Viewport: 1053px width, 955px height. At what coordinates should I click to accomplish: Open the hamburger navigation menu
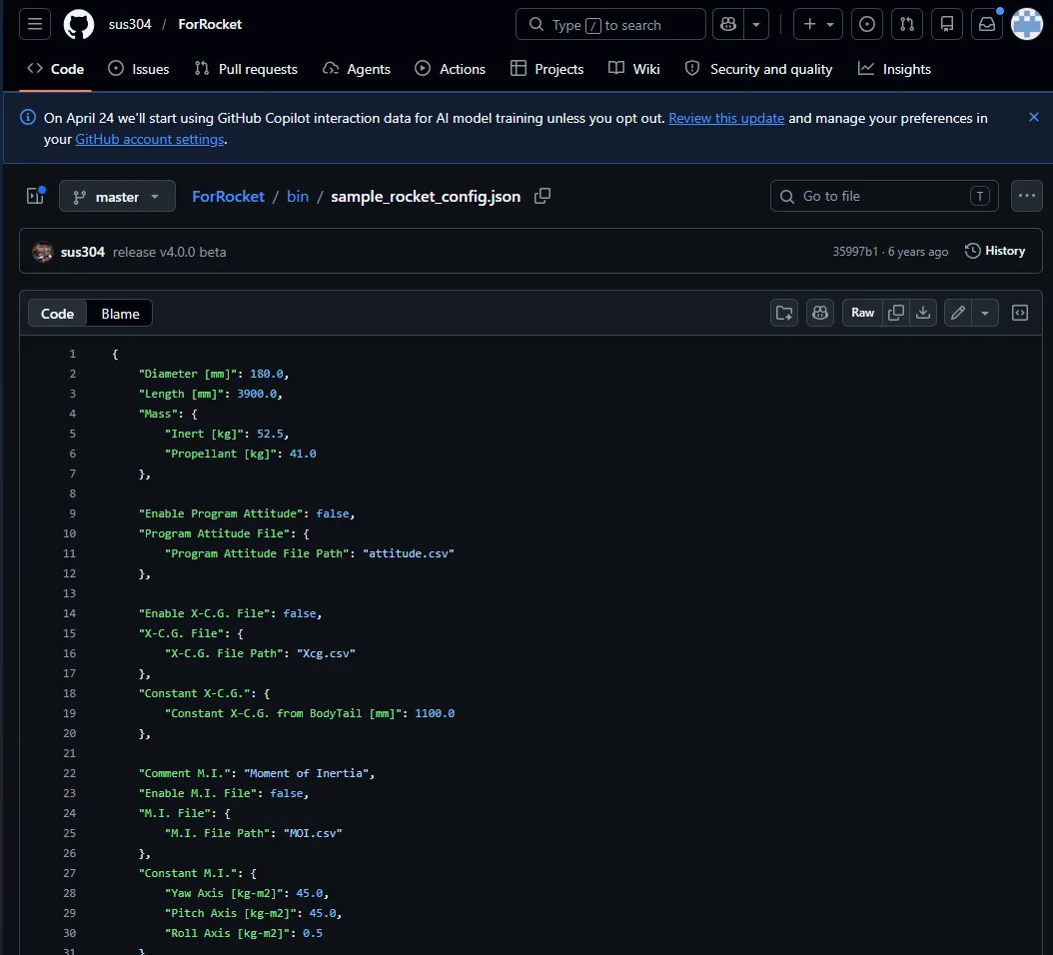point(34,24)
